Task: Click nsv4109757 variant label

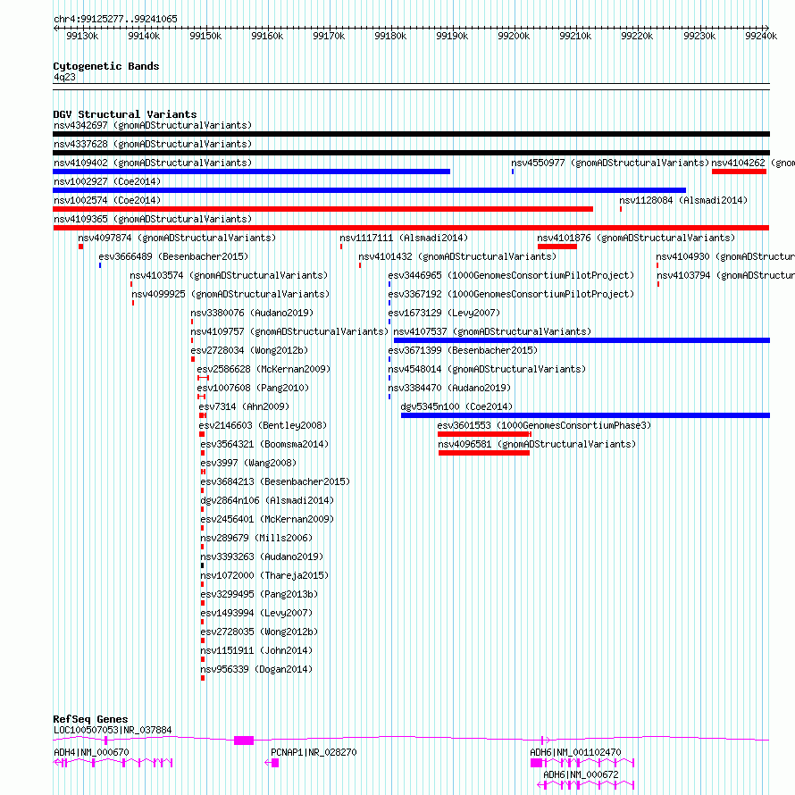Action: click(x=289, y=331)
